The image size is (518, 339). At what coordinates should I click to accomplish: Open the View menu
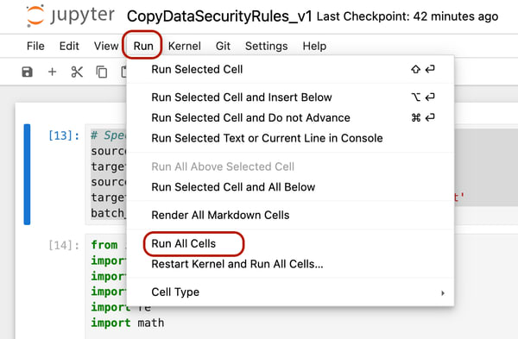point(106,46)
